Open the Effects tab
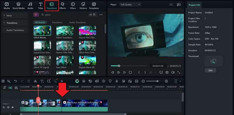 pos(63,6)
